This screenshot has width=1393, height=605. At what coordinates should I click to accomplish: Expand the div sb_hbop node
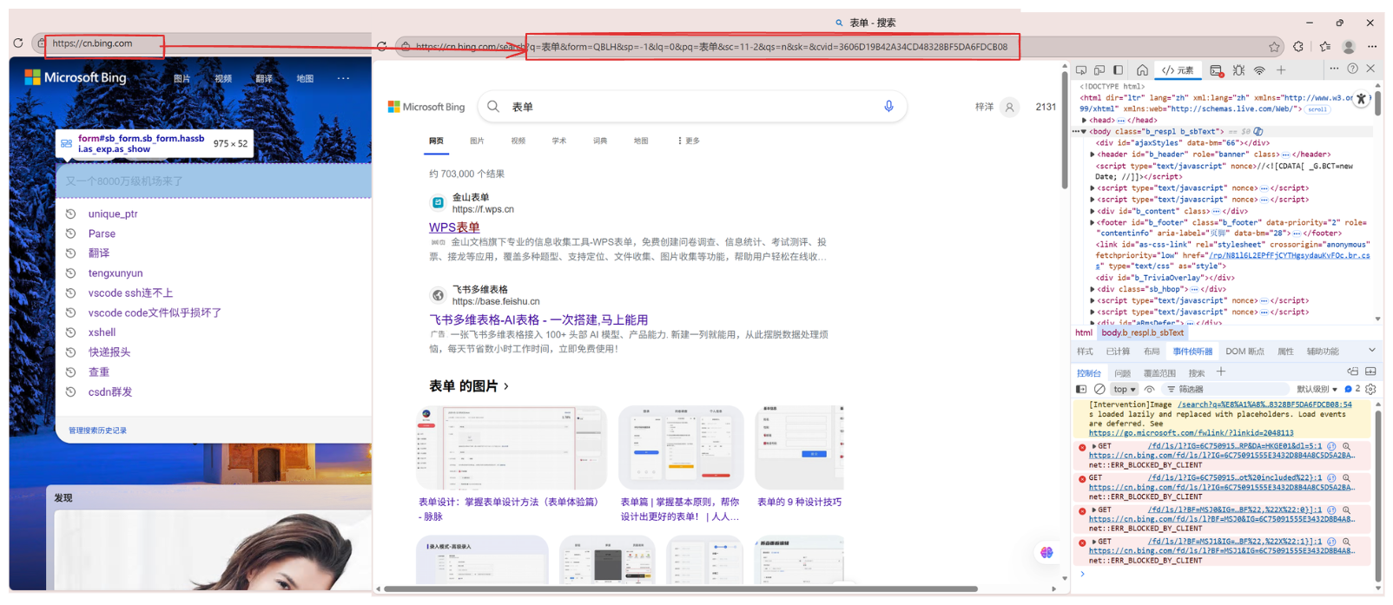tap(1093, 289)
